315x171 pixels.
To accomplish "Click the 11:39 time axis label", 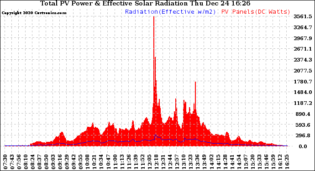I will coord(136,162).
